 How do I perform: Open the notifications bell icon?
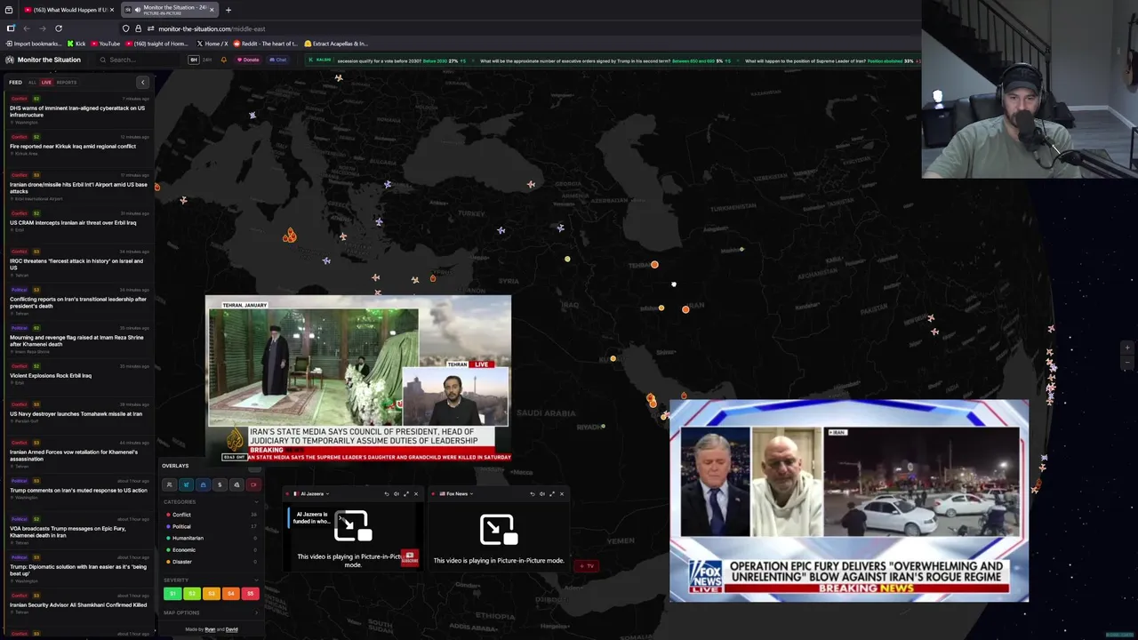click(x=223, y=60)
